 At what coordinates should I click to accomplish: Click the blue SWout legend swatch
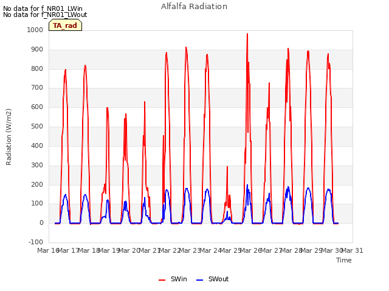pyautogui.click(x=199, y=280)
